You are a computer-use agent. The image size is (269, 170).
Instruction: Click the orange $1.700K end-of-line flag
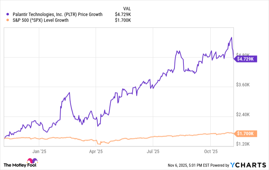pyautogui.click(x=245, y=133)
